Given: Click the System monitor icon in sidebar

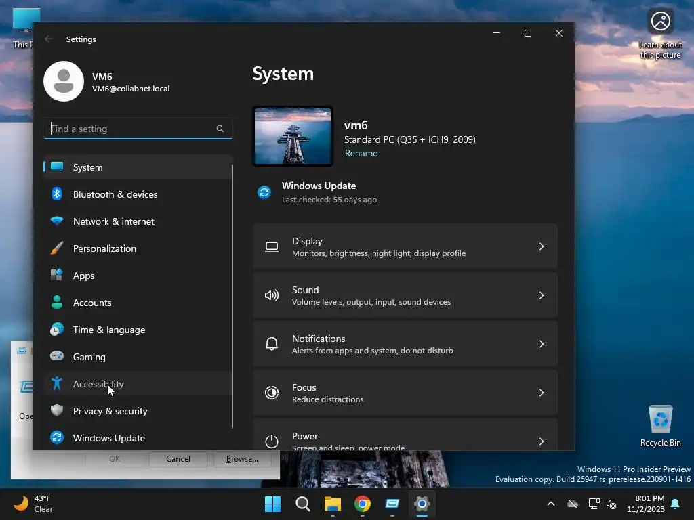Looking at the screenshot, I should [x=57, y=167].
